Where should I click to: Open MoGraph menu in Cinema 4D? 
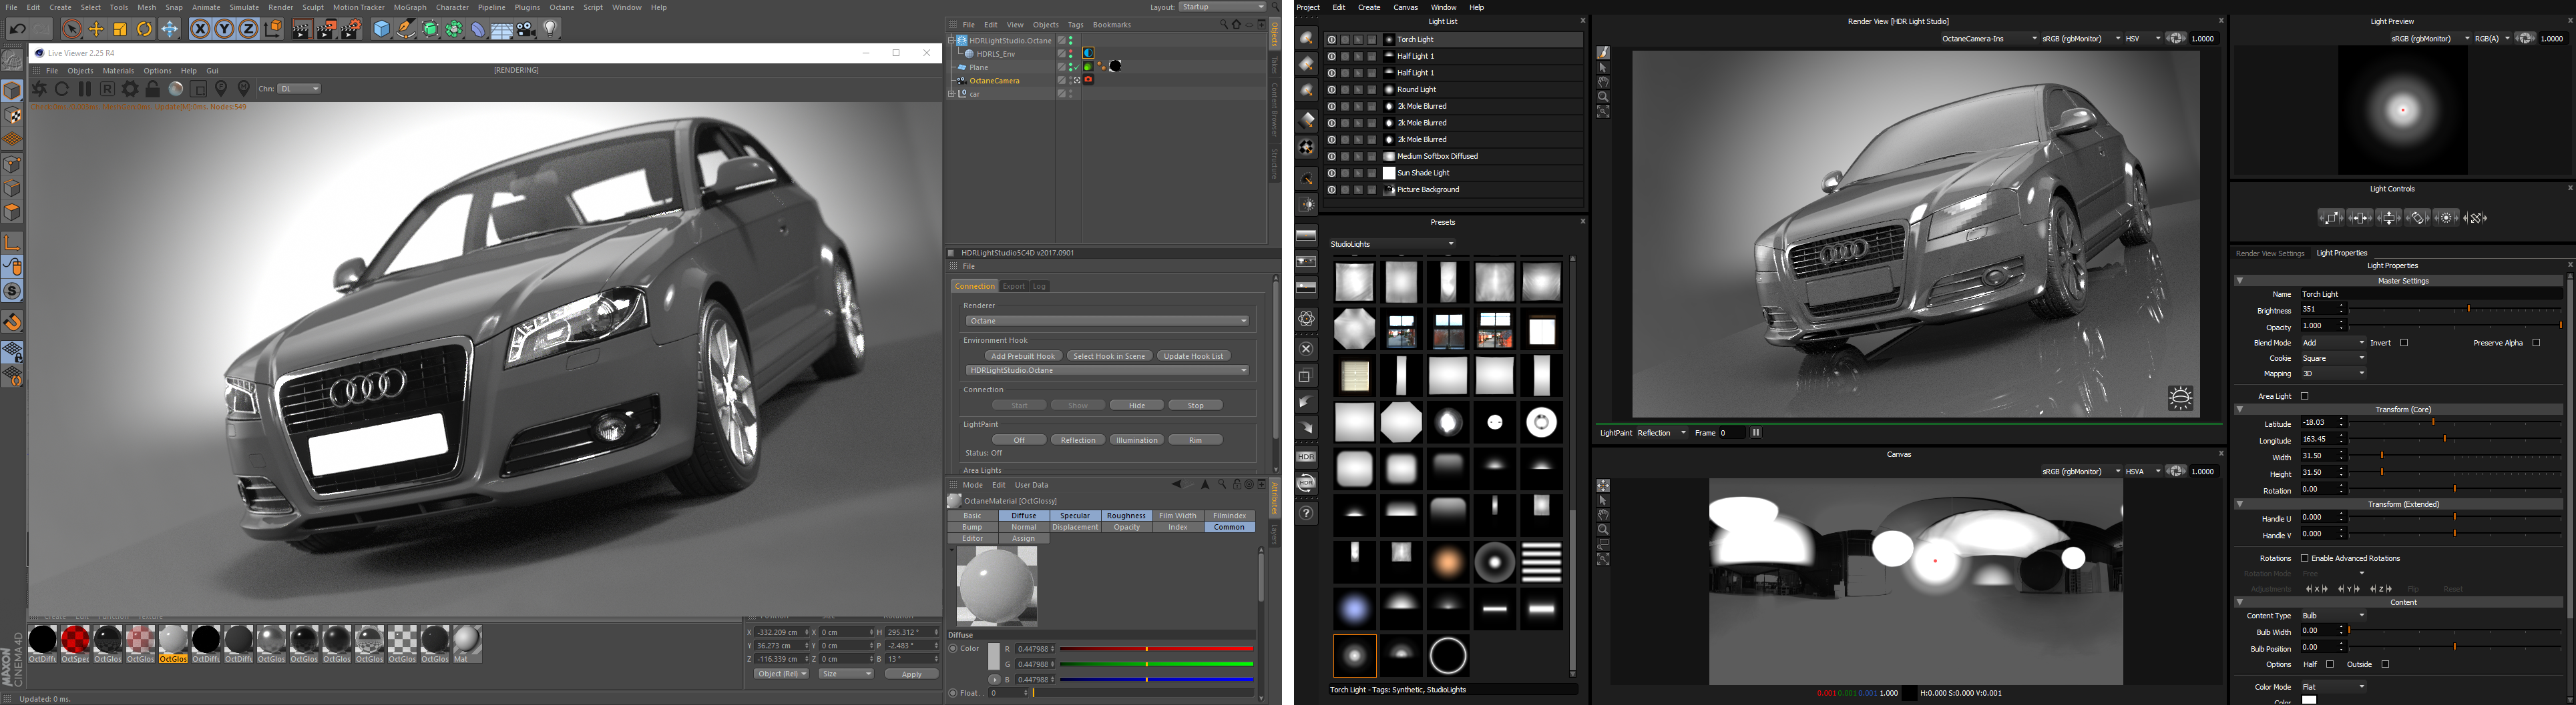pos(410,7)
